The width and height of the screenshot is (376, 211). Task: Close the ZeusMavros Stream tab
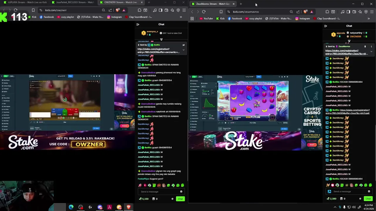(x=234, y=4)
